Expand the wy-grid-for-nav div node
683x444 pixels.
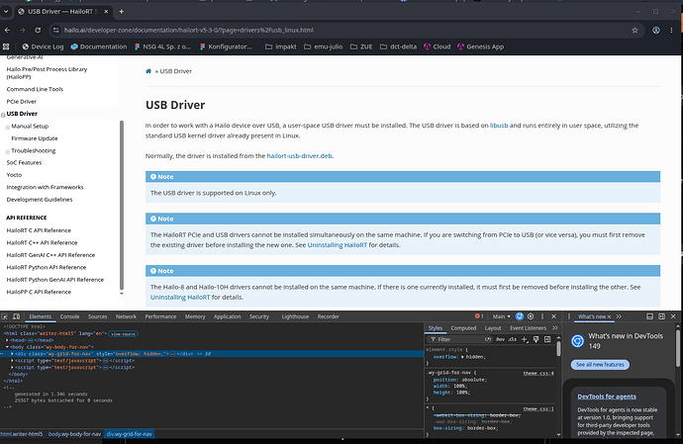[12, 354]
